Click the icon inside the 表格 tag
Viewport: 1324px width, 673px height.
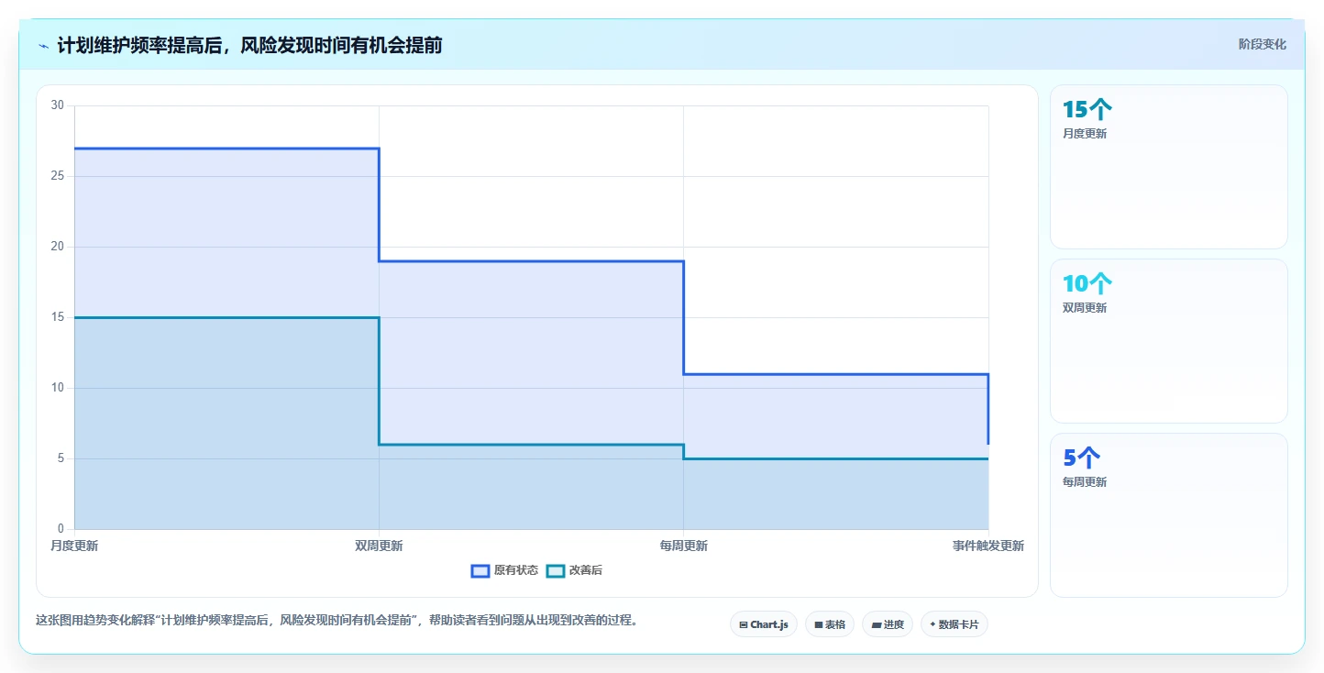[x=819, y=624]
